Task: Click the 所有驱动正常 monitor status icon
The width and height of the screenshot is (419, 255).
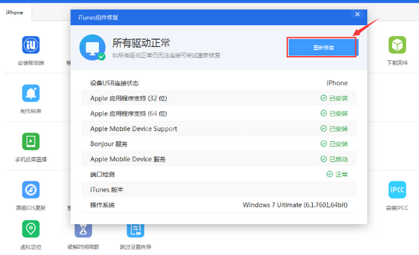Action: [x=92, y=47]
